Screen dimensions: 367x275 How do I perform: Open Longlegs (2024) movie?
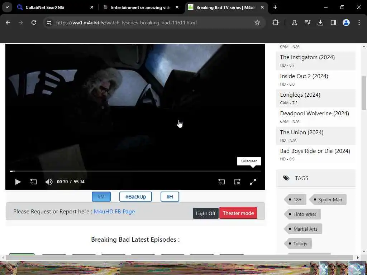point(300,95)
